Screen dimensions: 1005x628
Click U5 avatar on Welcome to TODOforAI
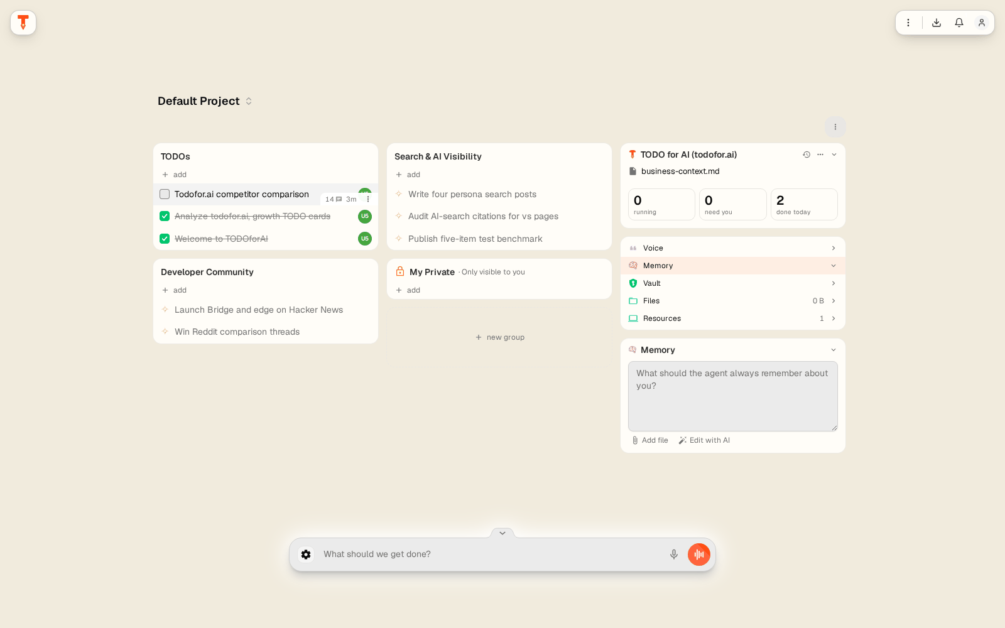[x=365, y=239]
